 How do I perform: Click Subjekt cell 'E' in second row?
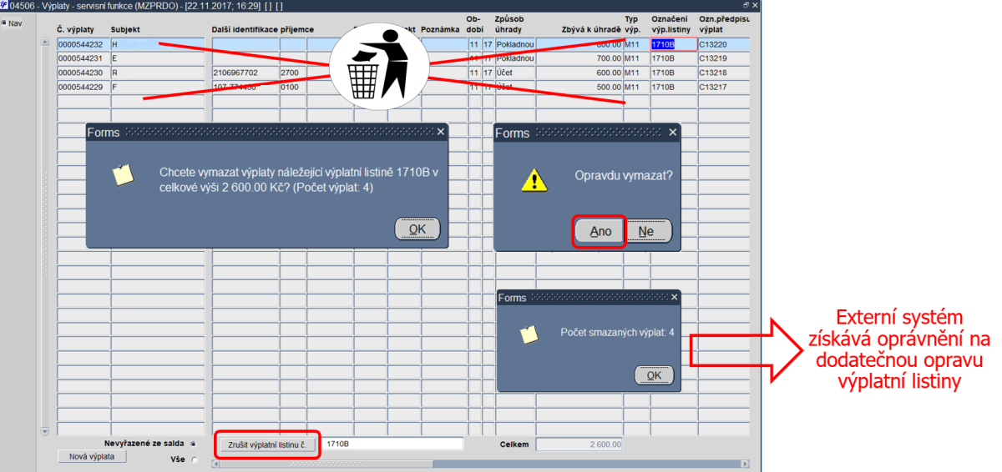point(158,58)
